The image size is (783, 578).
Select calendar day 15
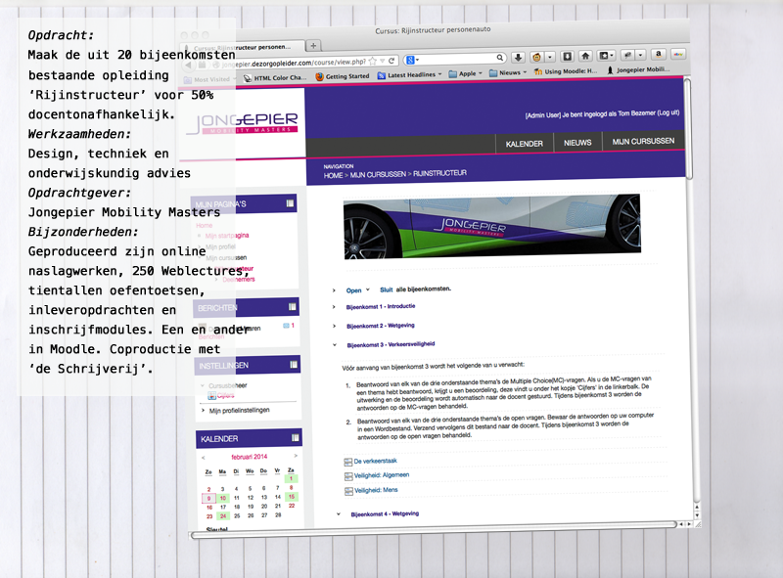click(x=291, y=497)
